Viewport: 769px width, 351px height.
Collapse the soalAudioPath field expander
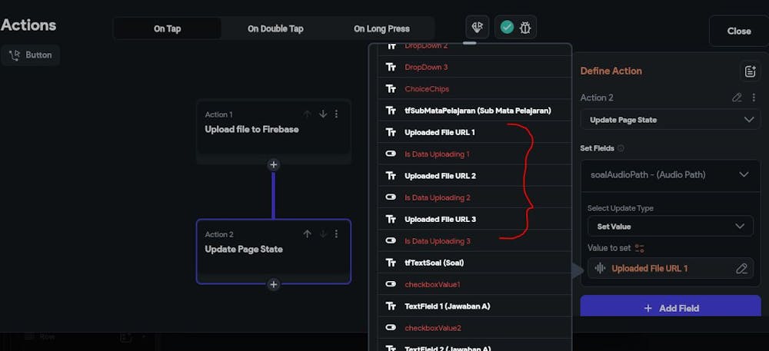click(x=744, y=175)
